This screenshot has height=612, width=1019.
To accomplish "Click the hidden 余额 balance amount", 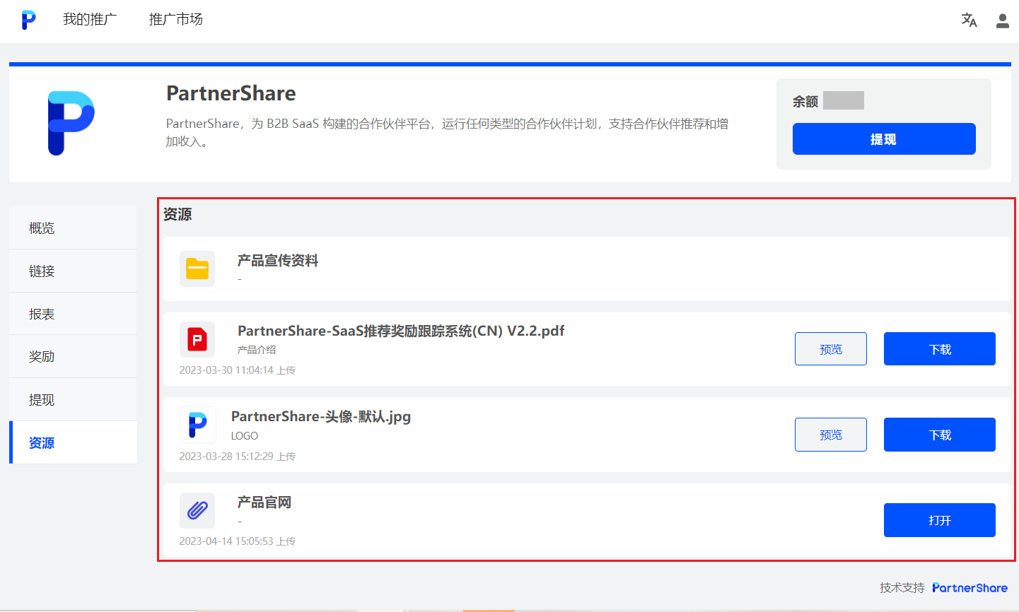I will (844, 100).
